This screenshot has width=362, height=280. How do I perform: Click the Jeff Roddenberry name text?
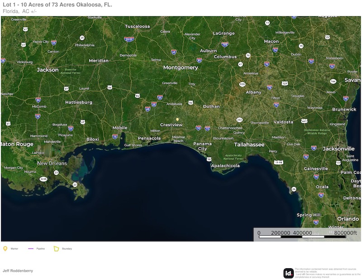(18, 270)
